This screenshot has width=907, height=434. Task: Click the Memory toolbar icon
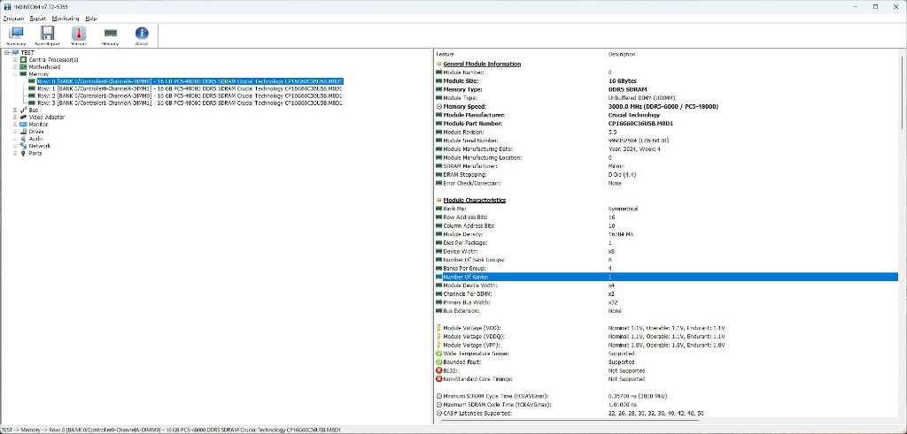(110, 34)
